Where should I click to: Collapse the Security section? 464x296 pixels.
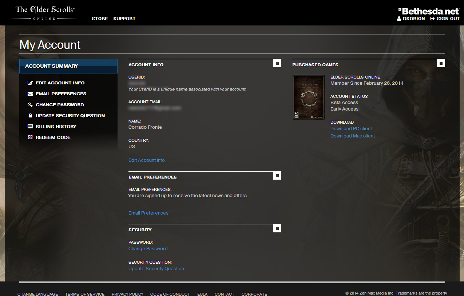[x=277, y=228]
